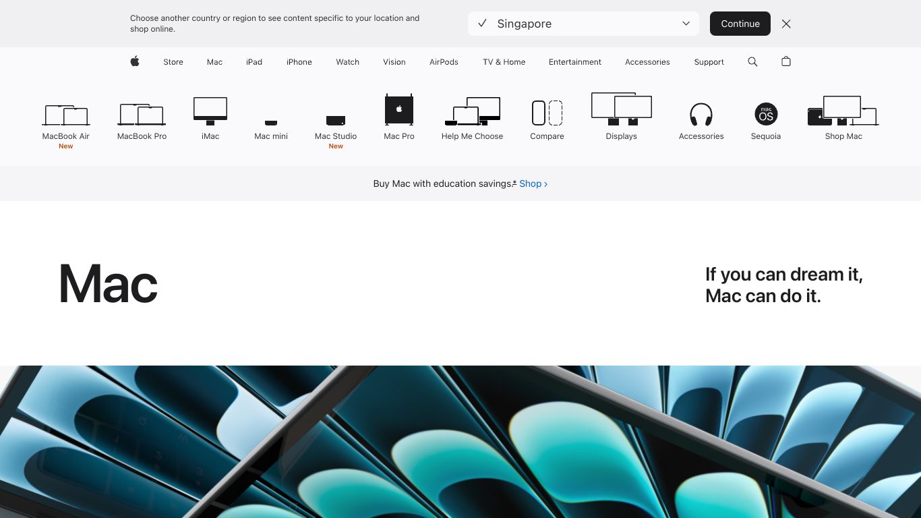921x518 pixels.
Task: Click the New badge under Mac Studio
Action: coord(336,146)
